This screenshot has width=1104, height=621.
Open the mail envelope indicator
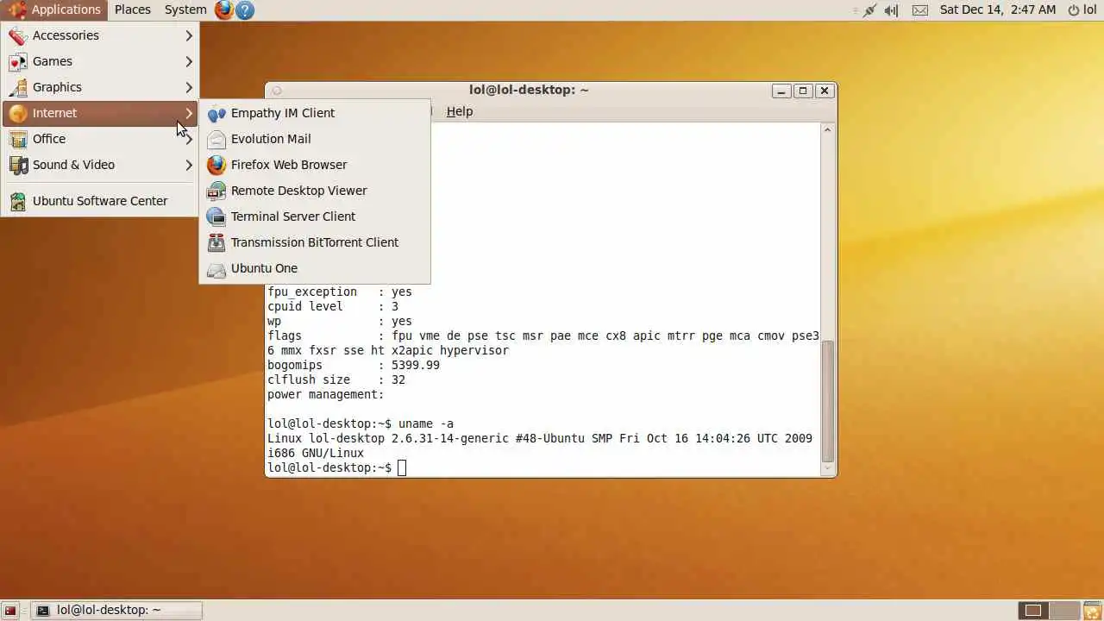920,10
